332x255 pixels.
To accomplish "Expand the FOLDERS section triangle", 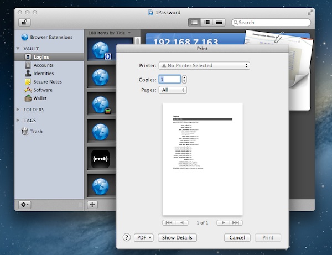I will [x=18, y=110].
